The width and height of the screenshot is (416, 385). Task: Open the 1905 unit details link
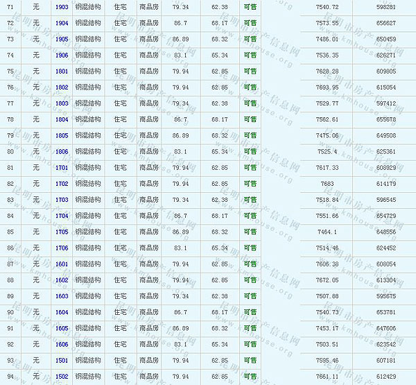(62, 39)
